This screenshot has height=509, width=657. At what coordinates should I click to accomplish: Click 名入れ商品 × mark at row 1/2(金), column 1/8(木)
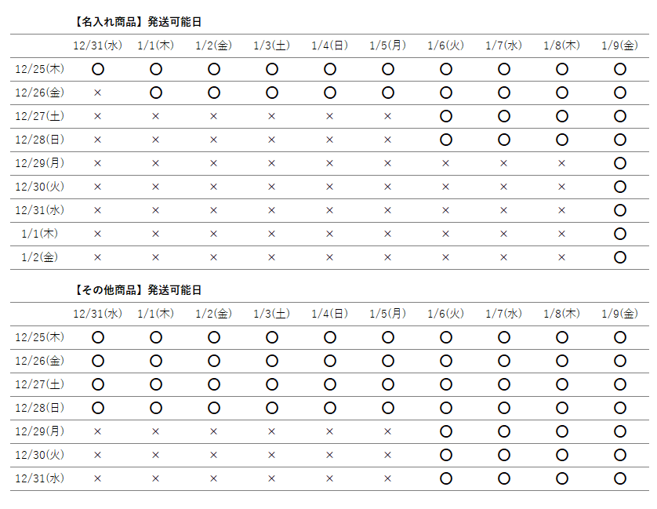pos(562,257)
